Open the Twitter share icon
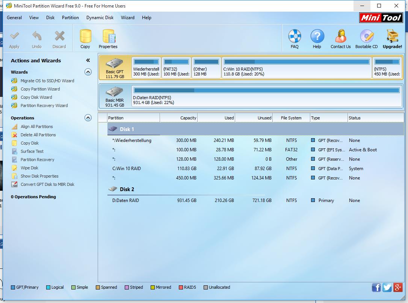 point(387,287)
